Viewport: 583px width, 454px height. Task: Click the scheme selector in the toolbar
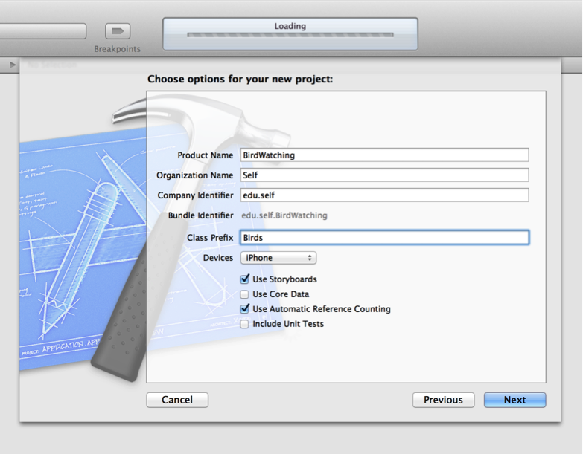point(42,31)
